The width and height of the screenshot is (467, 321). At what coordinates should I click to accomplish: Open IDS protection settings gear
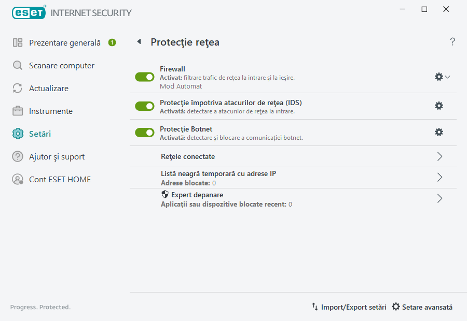(x=439, y=105)
